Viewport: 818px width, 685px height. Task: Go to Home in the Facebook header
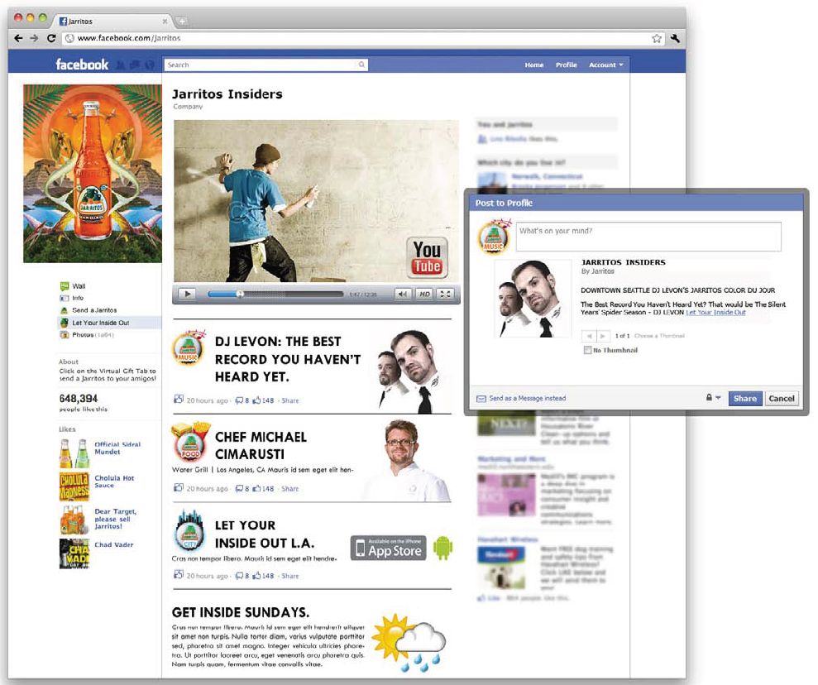coord(533,65)
